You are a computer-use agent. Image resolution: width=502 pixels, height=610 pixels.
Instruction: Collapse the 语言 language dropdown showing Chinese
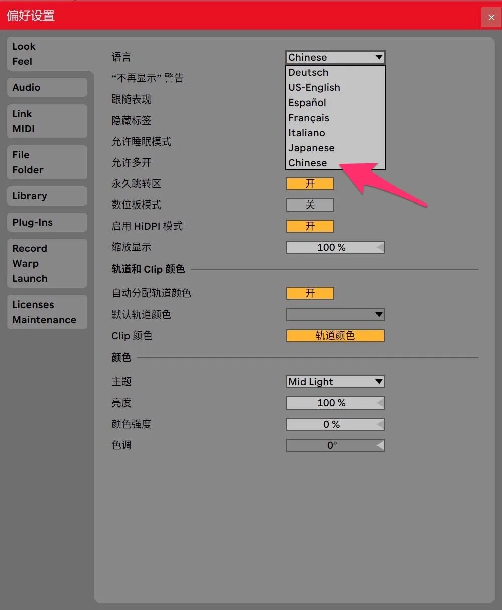335,57
